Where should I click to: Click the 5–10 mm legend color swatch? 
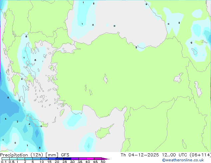tap(36, 159)
